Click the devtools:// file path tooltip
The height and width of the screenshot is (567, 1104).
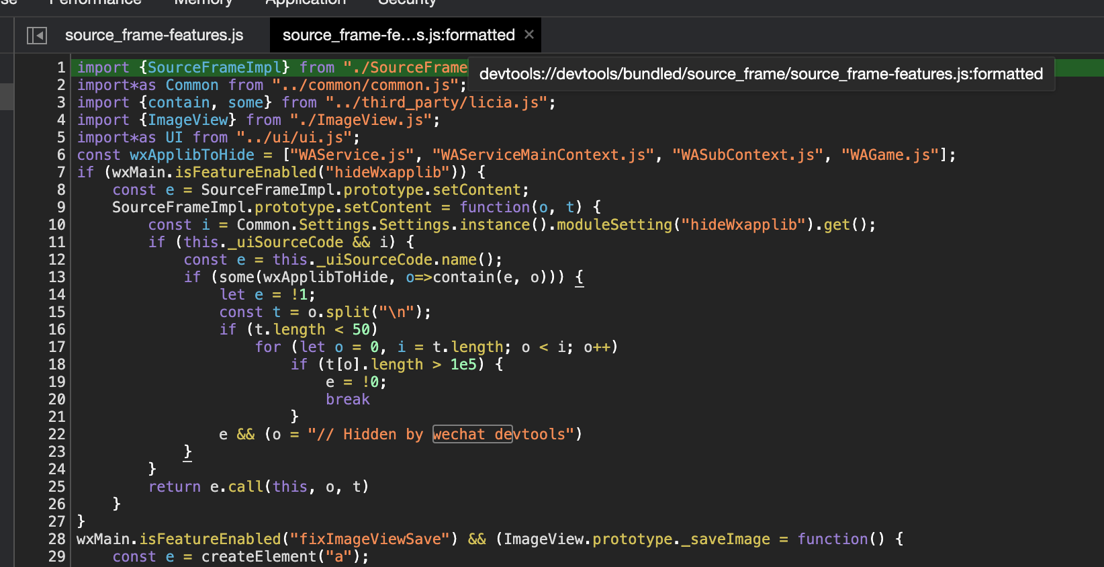click(761, 74)
